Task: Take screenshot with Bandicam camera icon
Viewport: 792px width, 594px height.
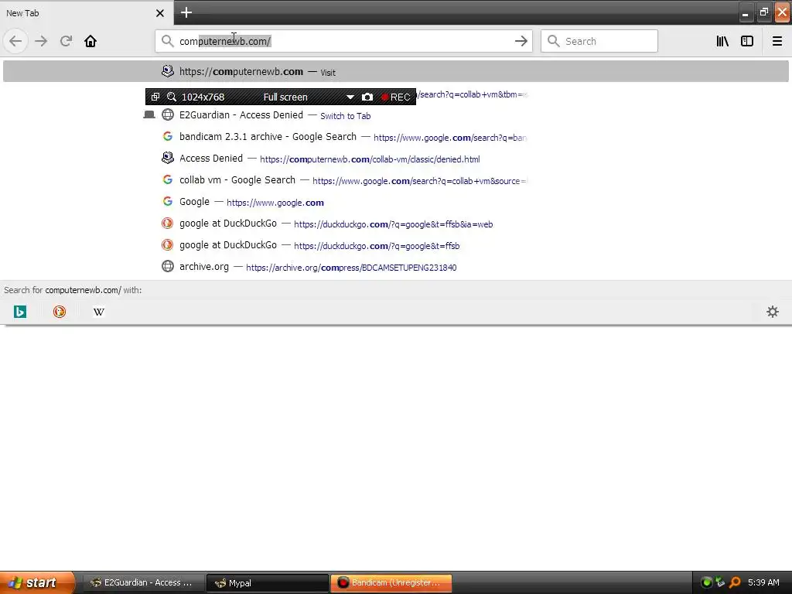Action: pos(367,97)
